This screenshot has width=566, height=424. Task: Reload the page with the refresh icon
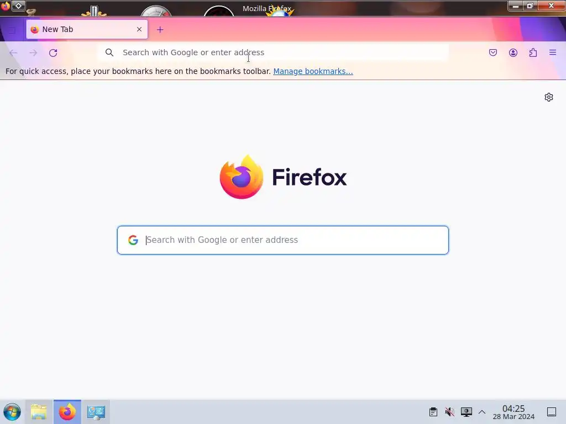click(x=53, y=52)
